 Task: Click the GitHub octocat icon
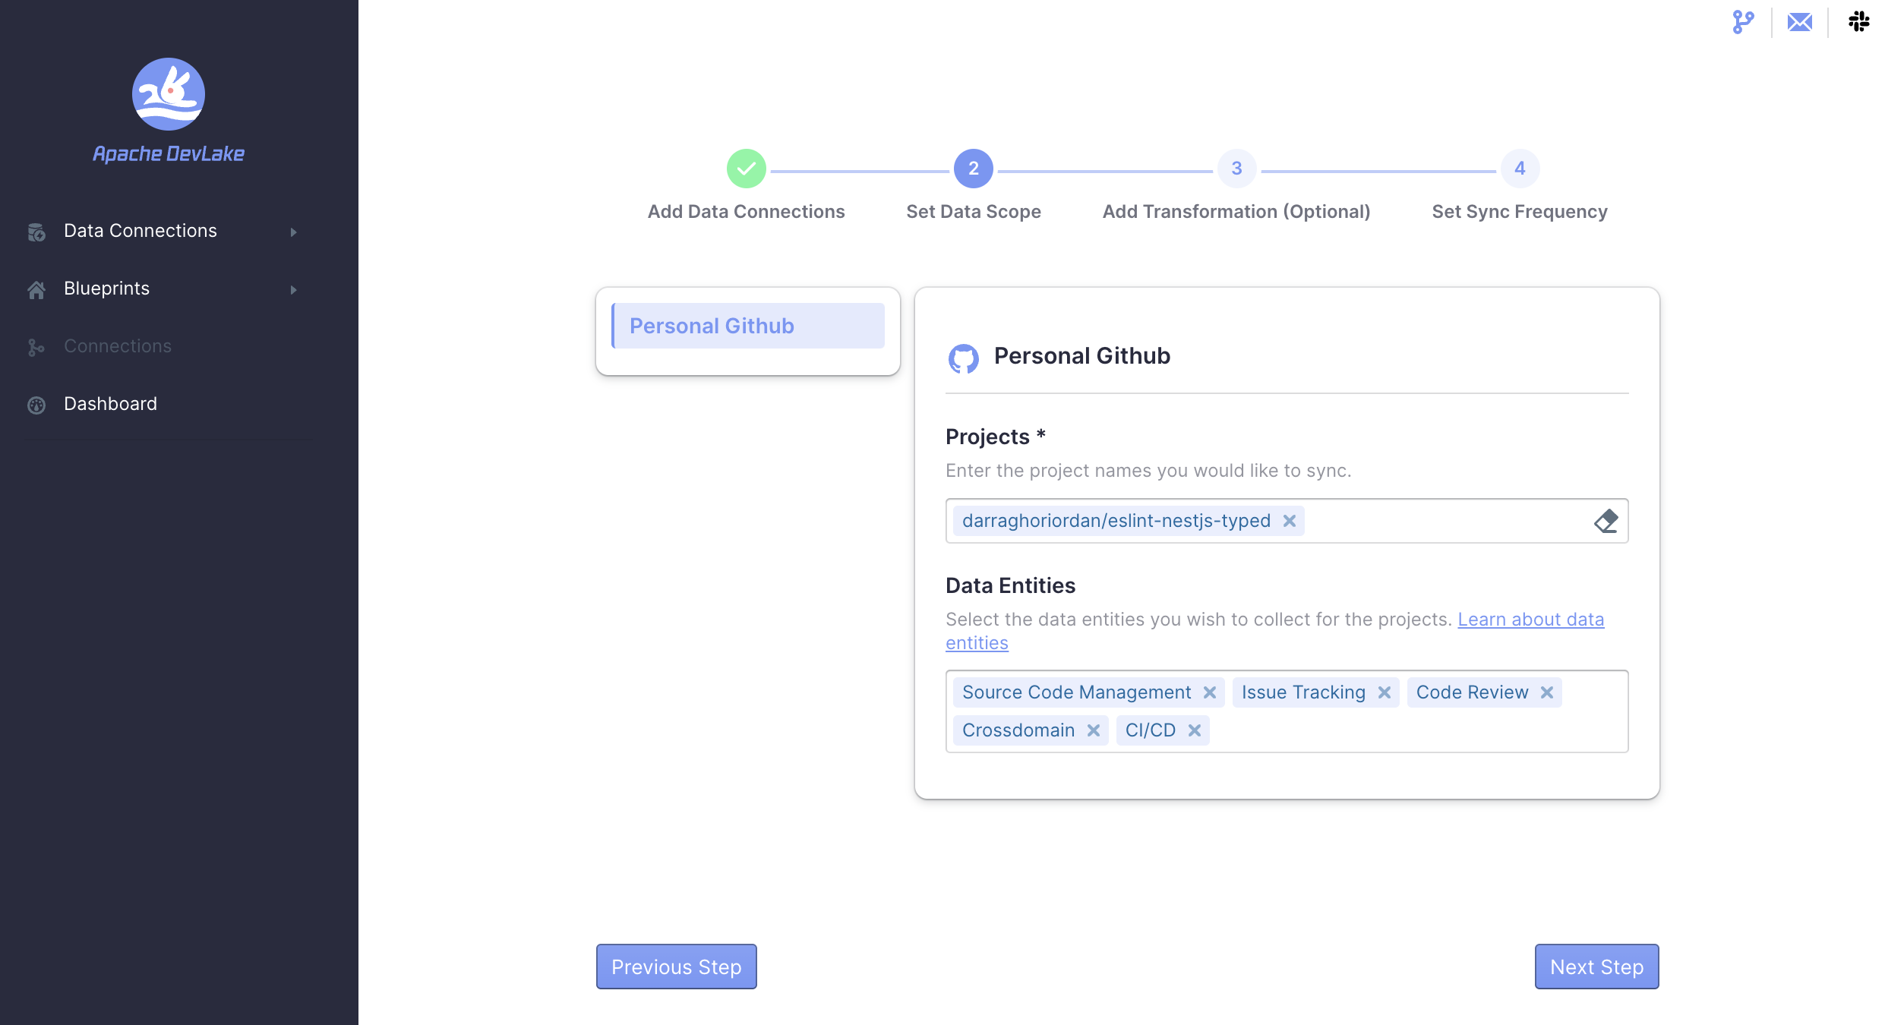964,358
